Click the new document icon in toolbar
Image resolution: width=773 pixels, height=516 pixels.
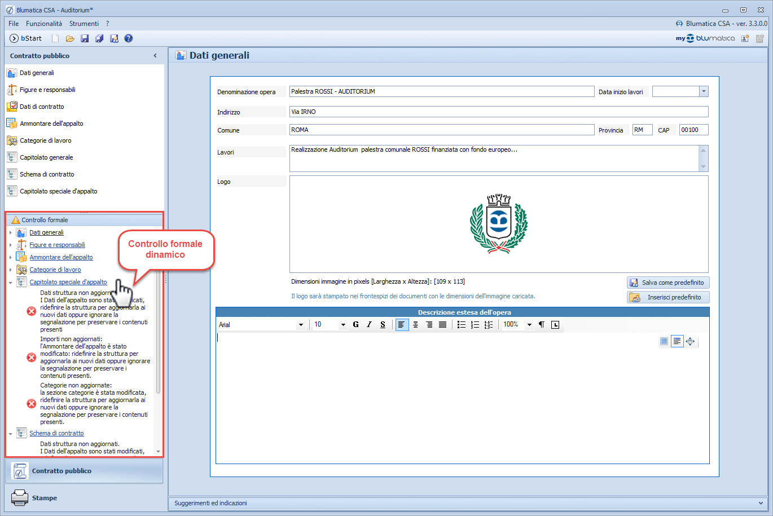(x=55, y=38)
